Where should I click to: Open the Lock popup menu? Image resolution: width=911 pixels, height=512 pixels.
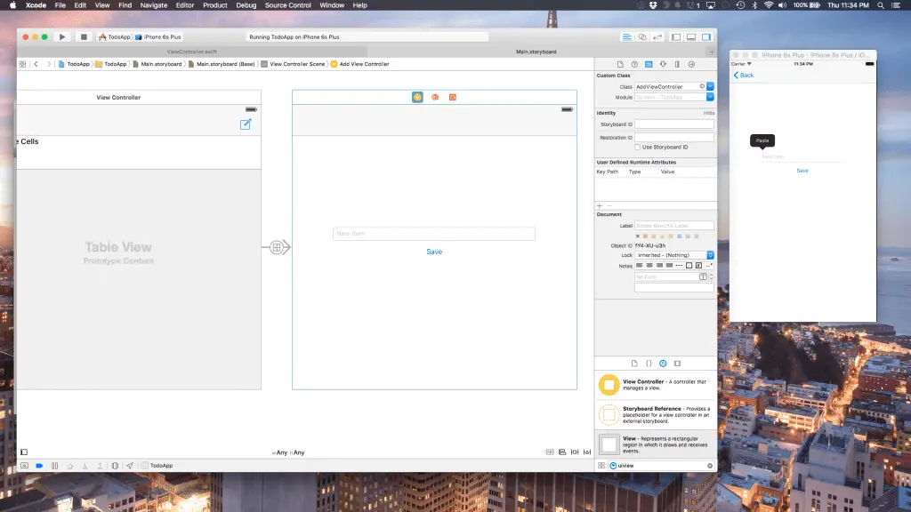click(674, 255)
